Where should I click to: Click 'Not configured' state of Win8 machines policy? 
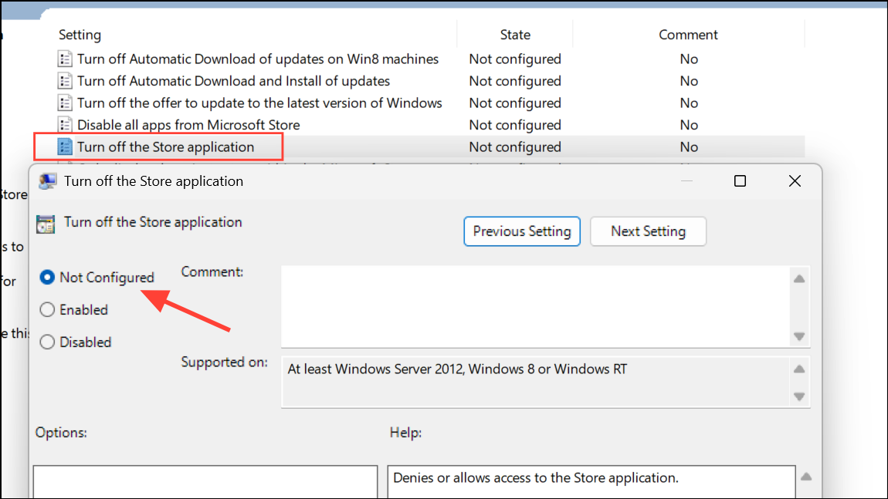[x=515, y=59]
